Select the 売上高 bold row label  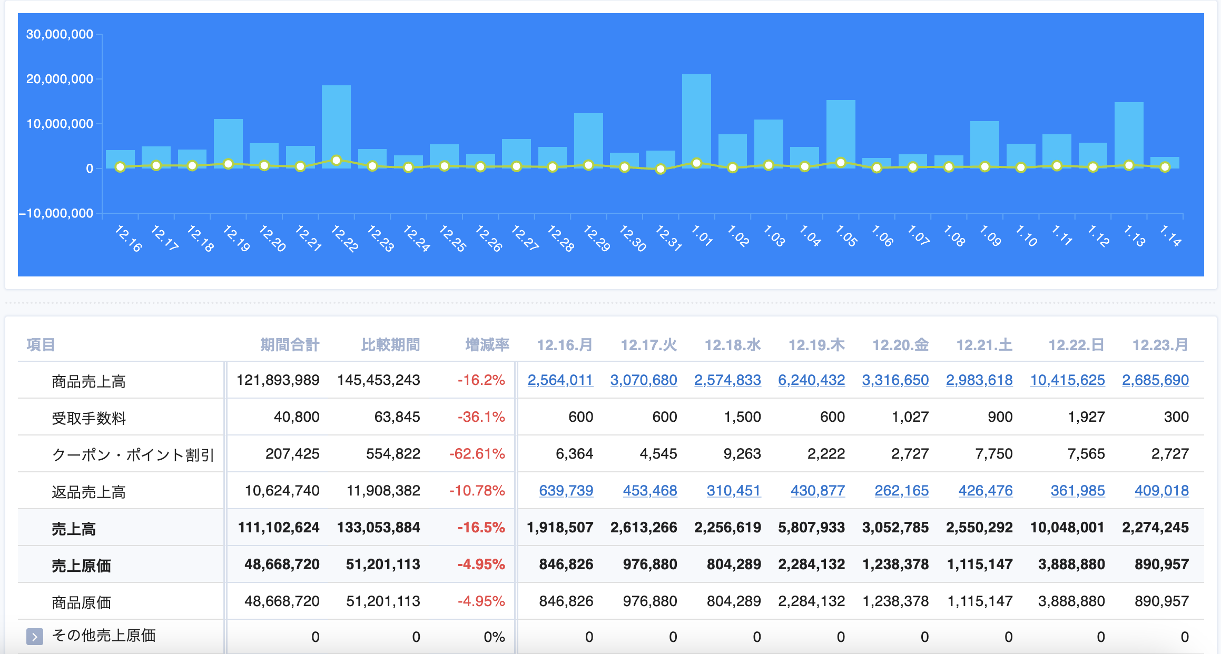pyautogui.click(x=74, y=529)
